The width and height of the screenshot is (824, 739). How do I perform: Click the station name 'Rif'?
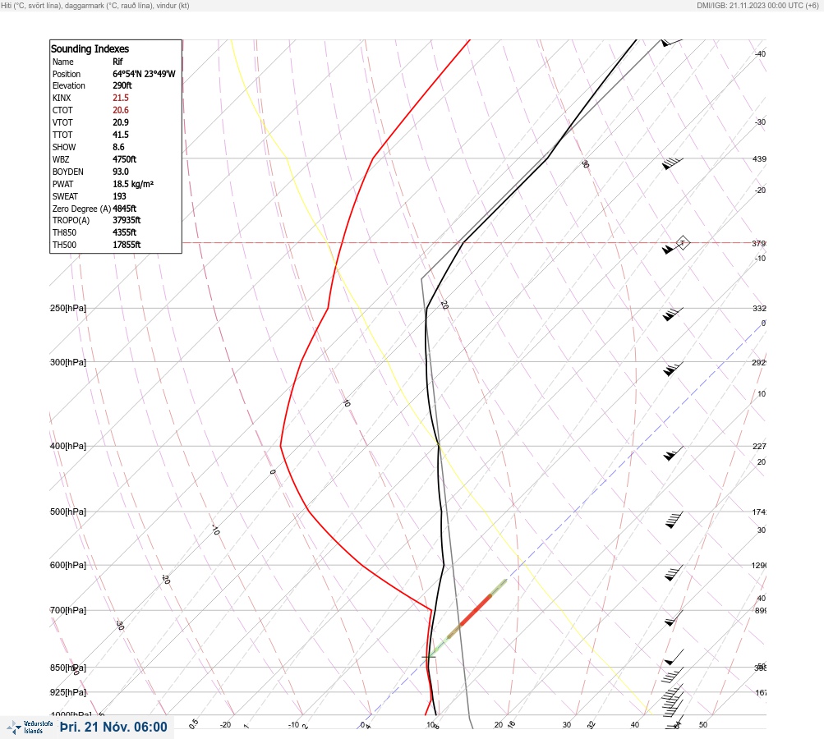click(x=117, y=62)
